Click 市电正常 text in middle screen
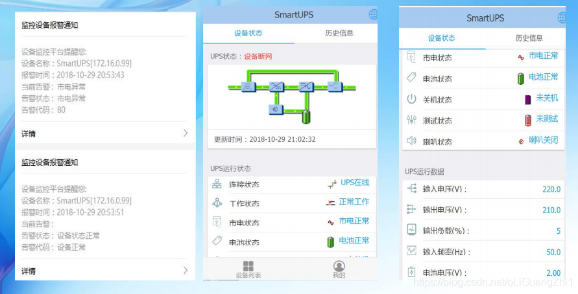Screen dimensions: 578x294 [354, 221]
